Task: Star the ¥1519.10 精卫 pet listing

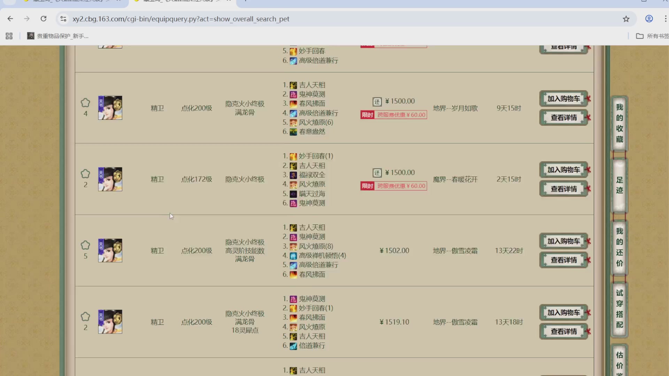Action: pyautogui.click(x=85, y=316)
